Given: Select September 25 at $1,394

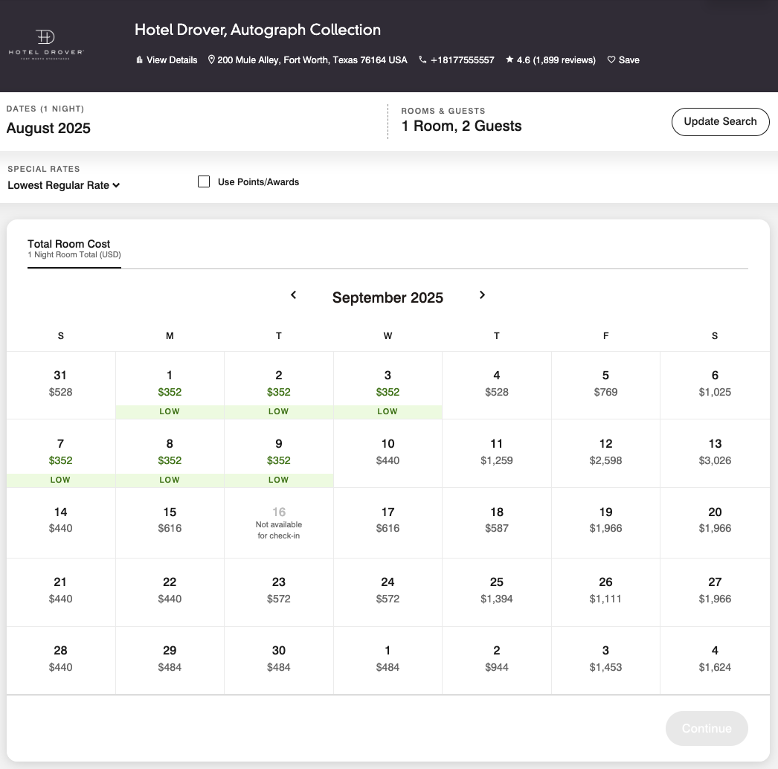Looking at the screenshot, I should 497,593.
